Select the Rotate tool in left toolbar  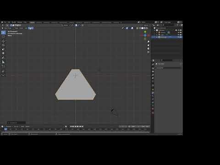click(3, 45)
